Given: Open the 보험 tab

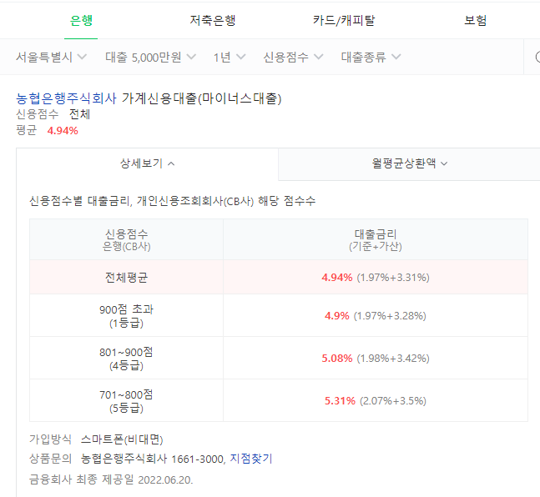Looking at the screenshot, I should pyautogui.click(x=475, y=21).
